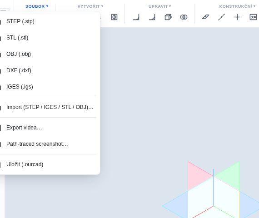Collapse the SOUBOR dropdown menu
This screenshot has height=218, width=259.
(37, 6)
